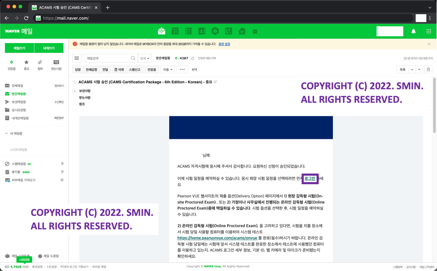Image resolution: width=437 pixels, height=271 pixels.
Task: Open the Naver services grid icon
Action: coord(428,31)
